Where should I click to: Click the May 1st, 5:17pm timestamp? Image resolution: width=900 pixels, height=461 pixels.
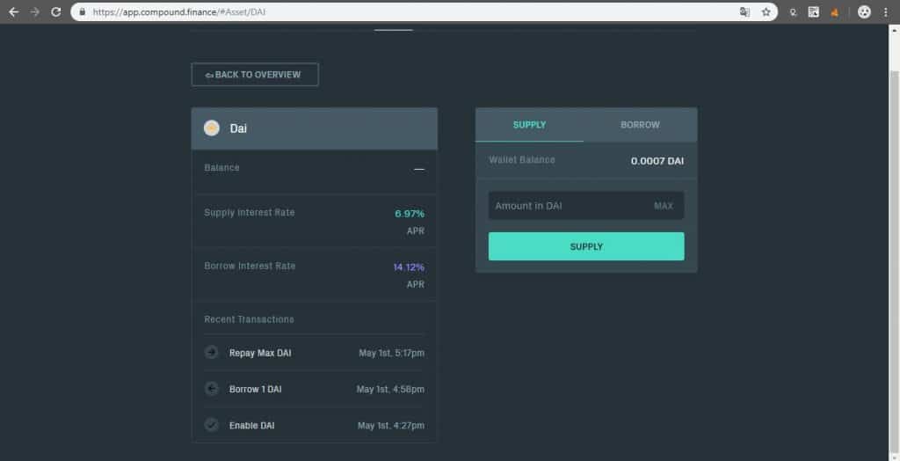point(391,353)
